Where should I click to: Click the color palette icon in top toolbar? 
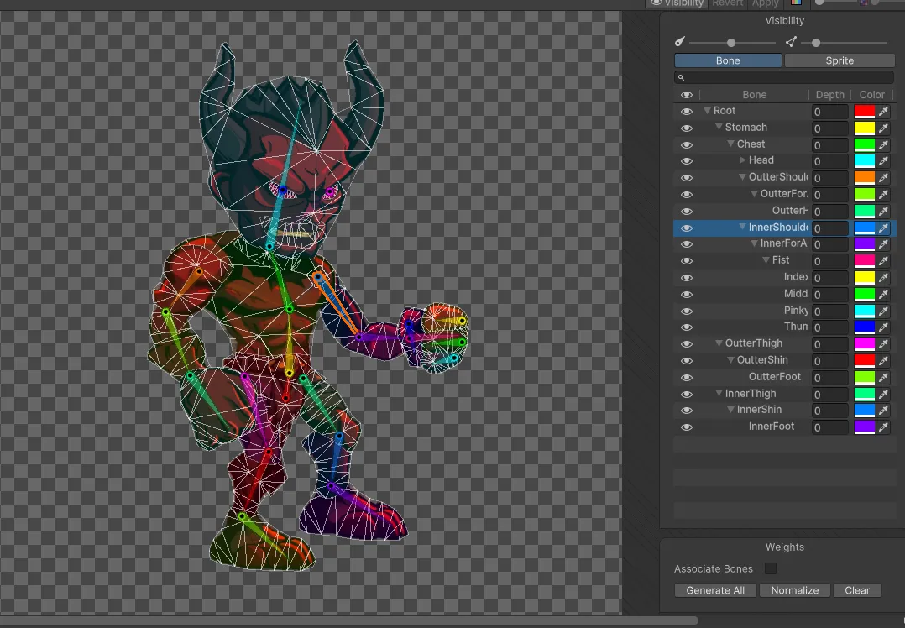[796, 3]
